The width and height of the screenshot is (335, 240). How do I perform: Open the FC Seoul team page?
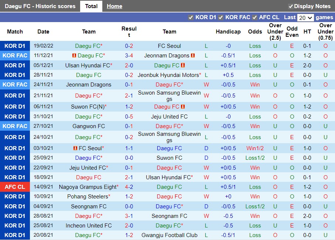coord(170,46)
